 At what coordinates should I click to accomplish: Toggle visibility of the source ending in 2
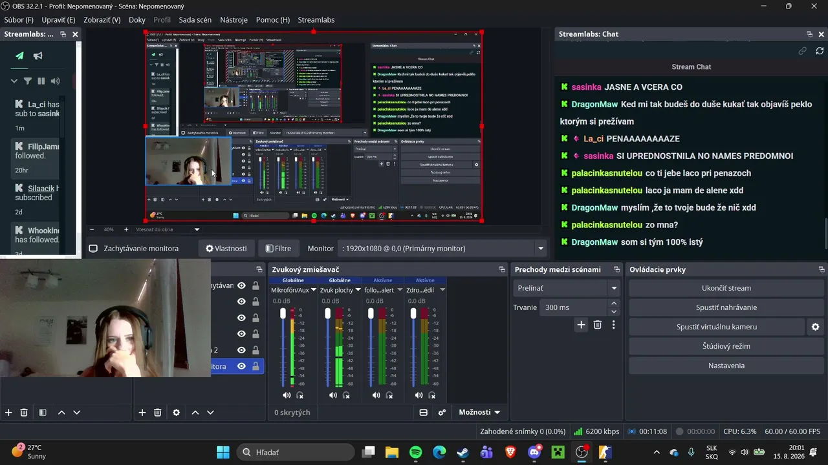click(x=241, y=350)
